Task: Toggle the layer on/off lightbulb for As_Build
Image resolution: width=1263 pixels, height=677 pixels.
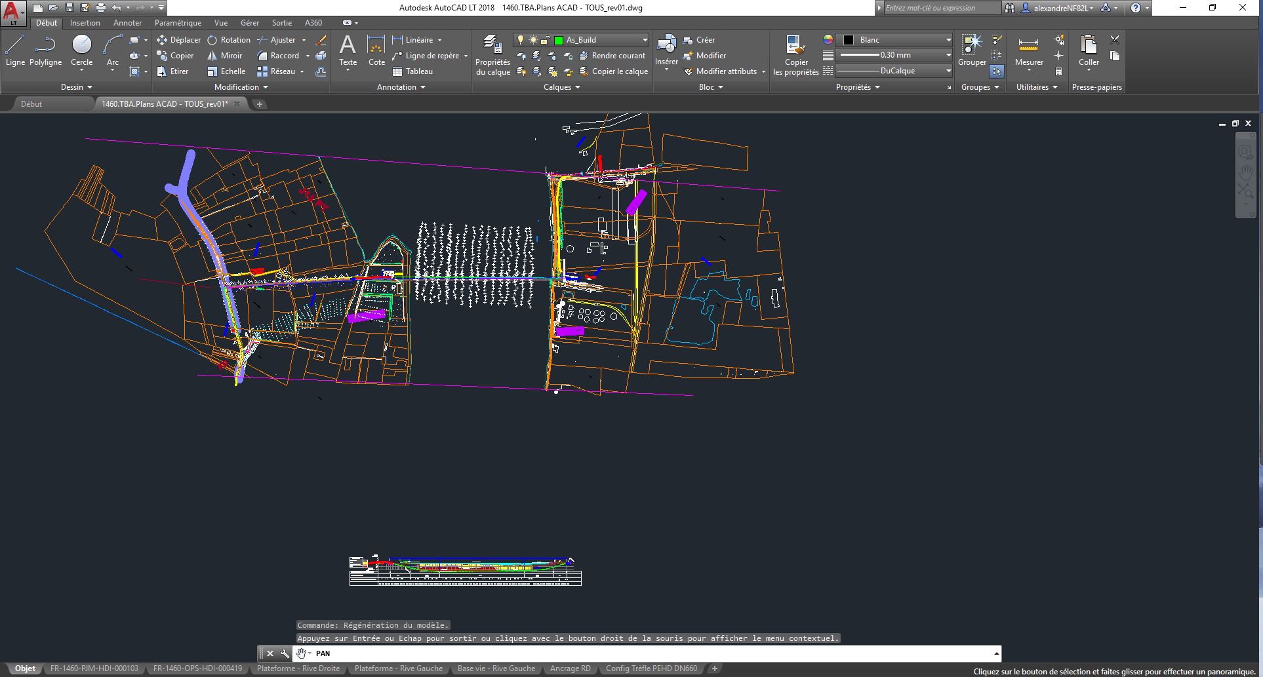Action: click(521, 40)
